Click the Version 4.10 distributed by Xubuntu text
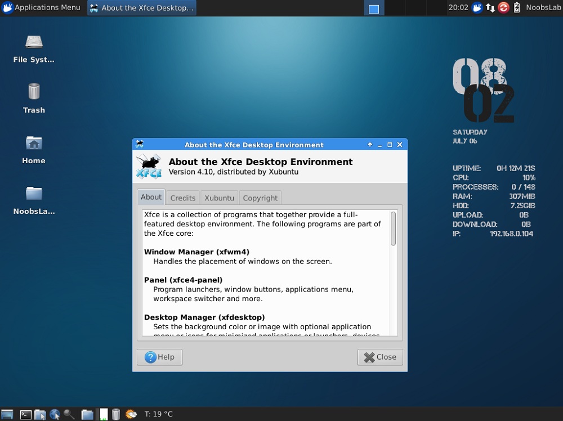 click(x=234, y=172)
